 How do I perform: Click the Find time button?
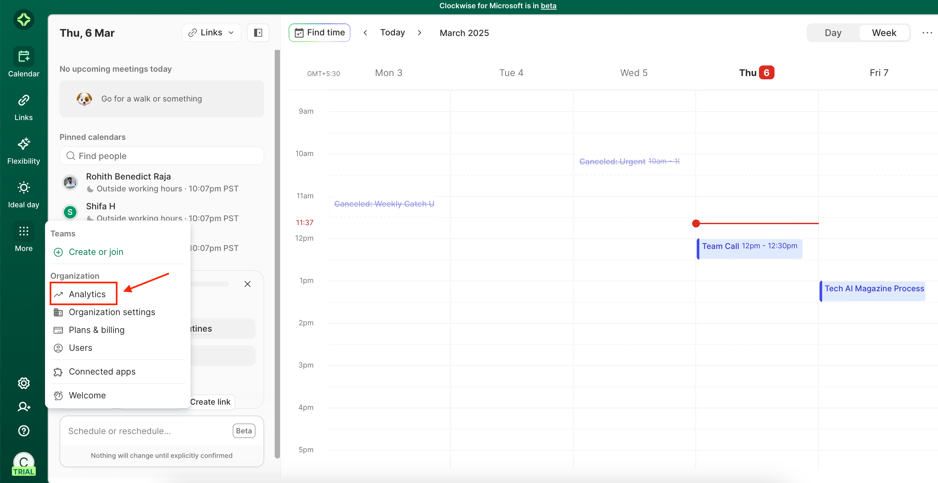pyautogui.click(x=319, y=33)
